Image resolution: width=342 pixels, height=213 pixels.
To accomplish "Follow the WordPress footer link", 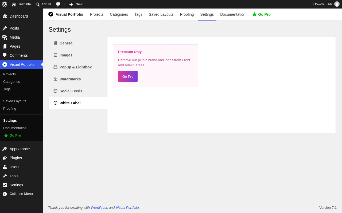I will click(99, 207).
